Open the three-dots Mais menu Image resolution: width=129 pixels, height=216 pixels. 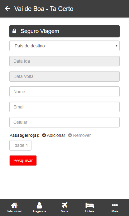point(115,205)
